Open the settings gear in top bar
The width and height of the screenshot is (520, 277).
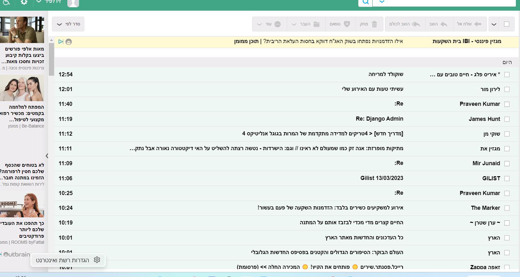(24, 3)
